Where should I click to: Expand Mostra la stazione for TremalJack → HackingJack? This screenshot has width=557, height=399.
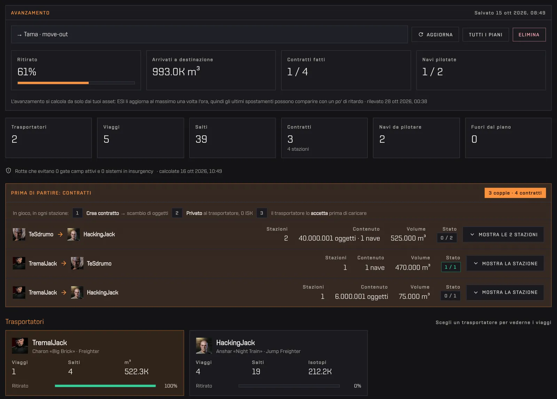[x=505, y=292]
